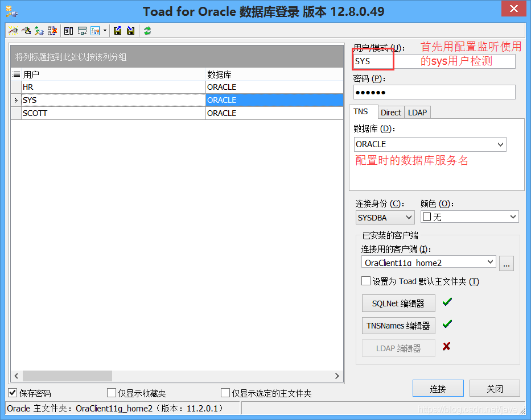
Task: Click the scrollbar left arrow in grid
Action: pyautogui.click(x=17, y=376)
